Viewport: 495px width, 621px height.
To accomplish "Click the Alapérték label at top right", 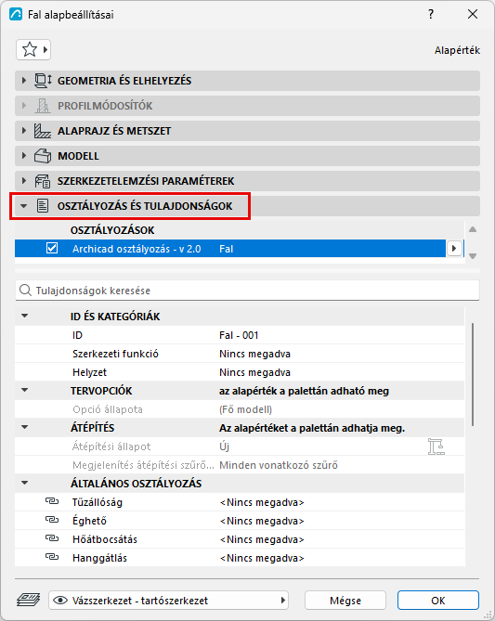I will click(457, 50).
